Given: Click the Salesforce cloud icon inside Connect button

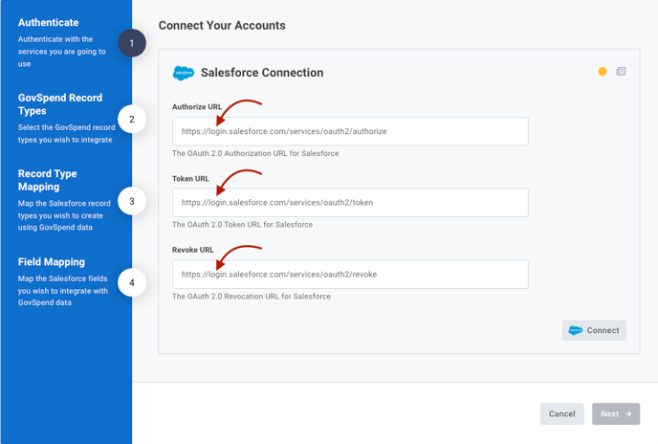Looking at the screenshot, I should (x=576, y=330).
